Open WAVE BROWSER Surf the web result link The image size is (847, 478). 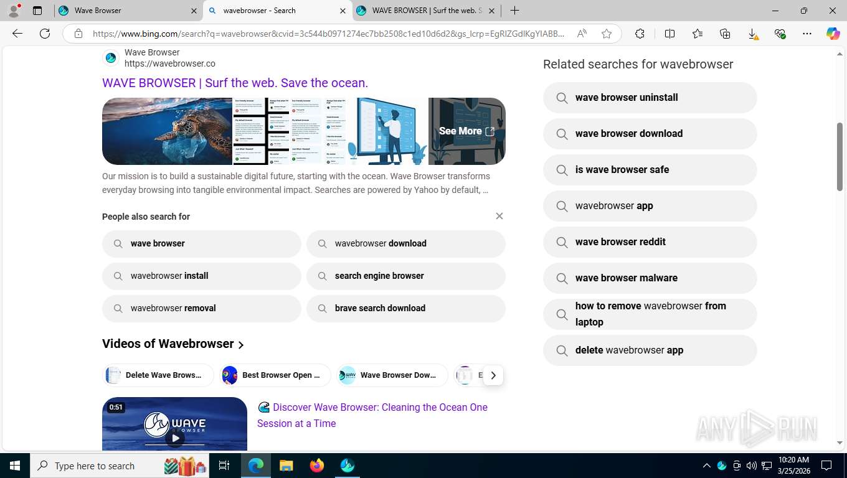235,83
